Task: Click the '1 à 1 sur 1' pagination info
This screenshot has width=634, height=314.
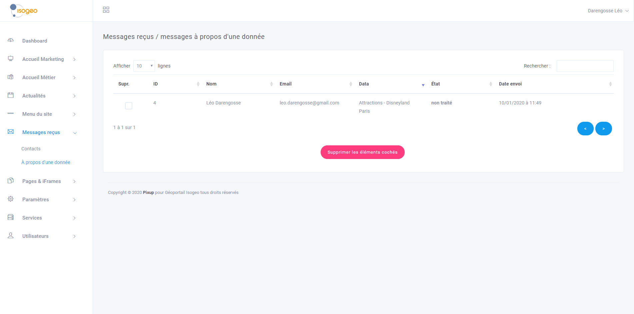Action: click(x=124, y=127)
